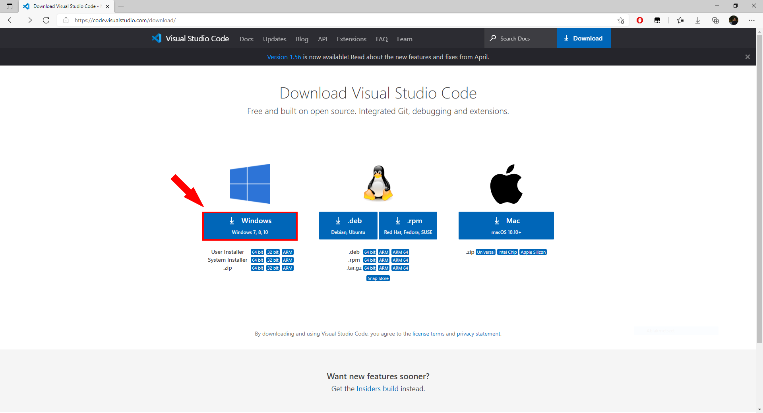Image resolution: width=763 pixels, height=413 pixels.
Task: Open the Version 1.56 release link
Action: coord(284,57)
